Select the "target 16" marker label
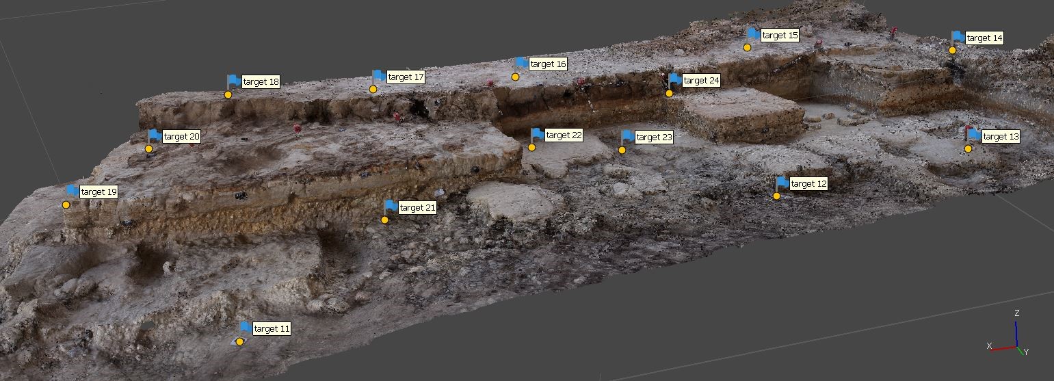Screen dimensions: 1054x381 click(x=548, y=64)
